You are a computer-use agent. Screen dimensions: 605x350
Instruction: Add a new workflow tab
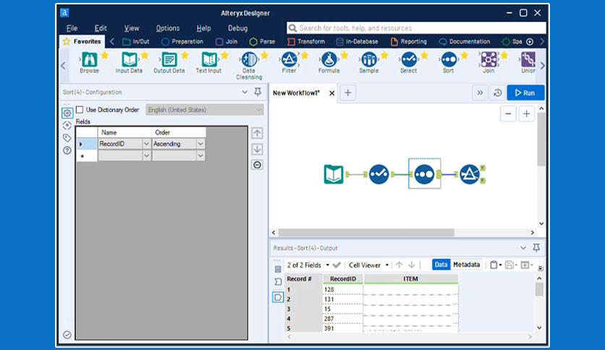point(347,93)
